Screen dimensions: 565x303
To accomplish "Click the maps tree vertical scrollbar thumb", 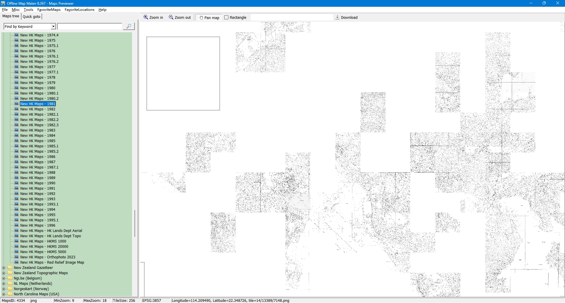I will [135, 223].
